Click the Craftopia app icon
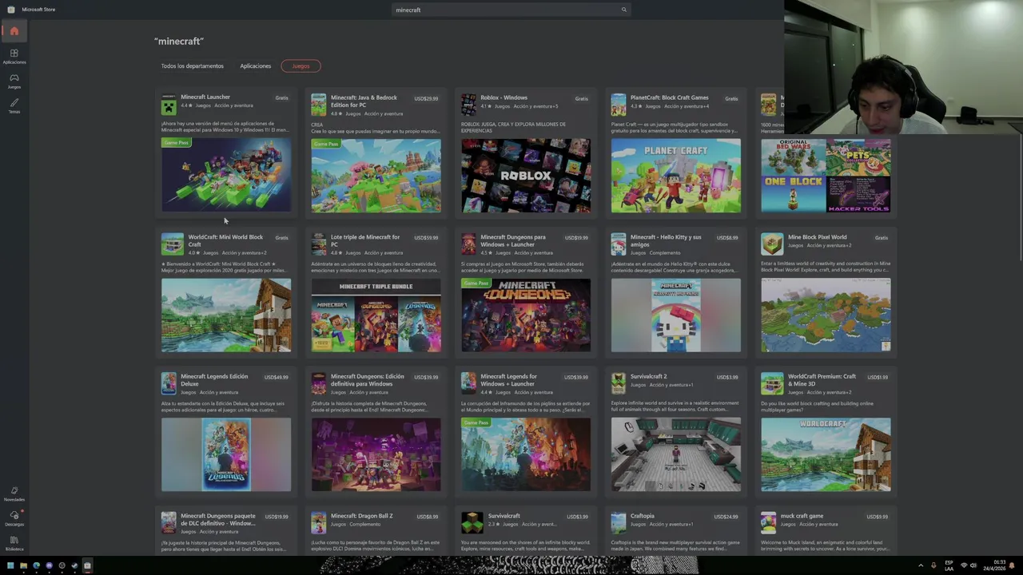 click(618, 523)
